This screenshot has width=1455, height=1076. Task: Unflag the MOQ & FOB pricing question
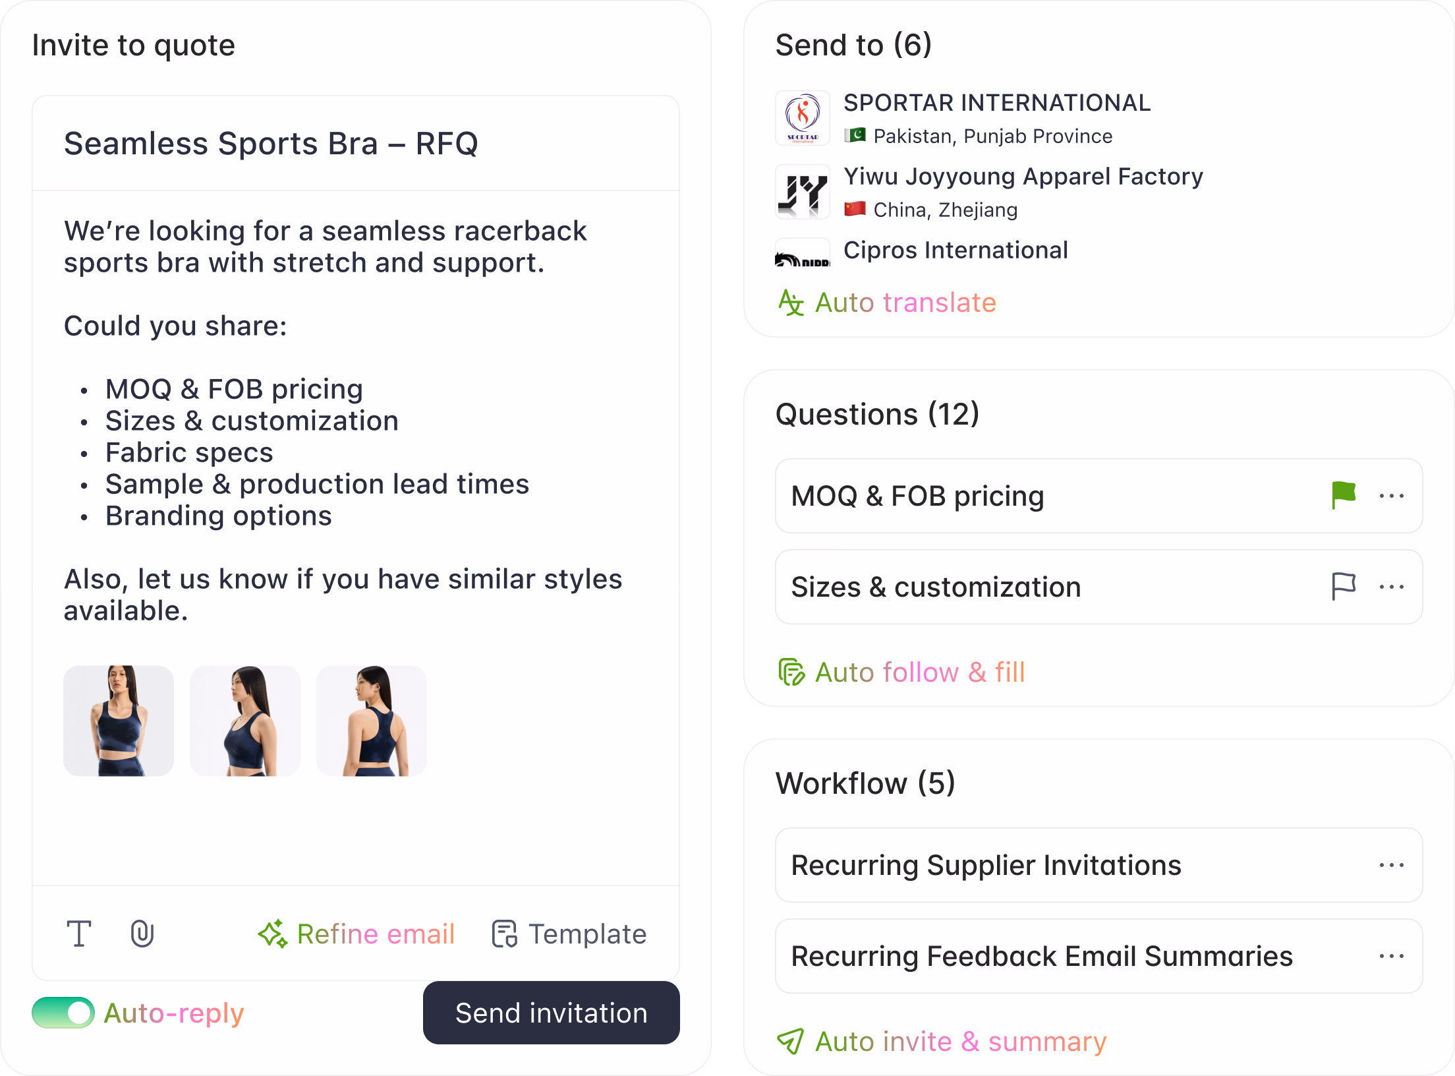pyautogui.click(x=1343, y=495)
